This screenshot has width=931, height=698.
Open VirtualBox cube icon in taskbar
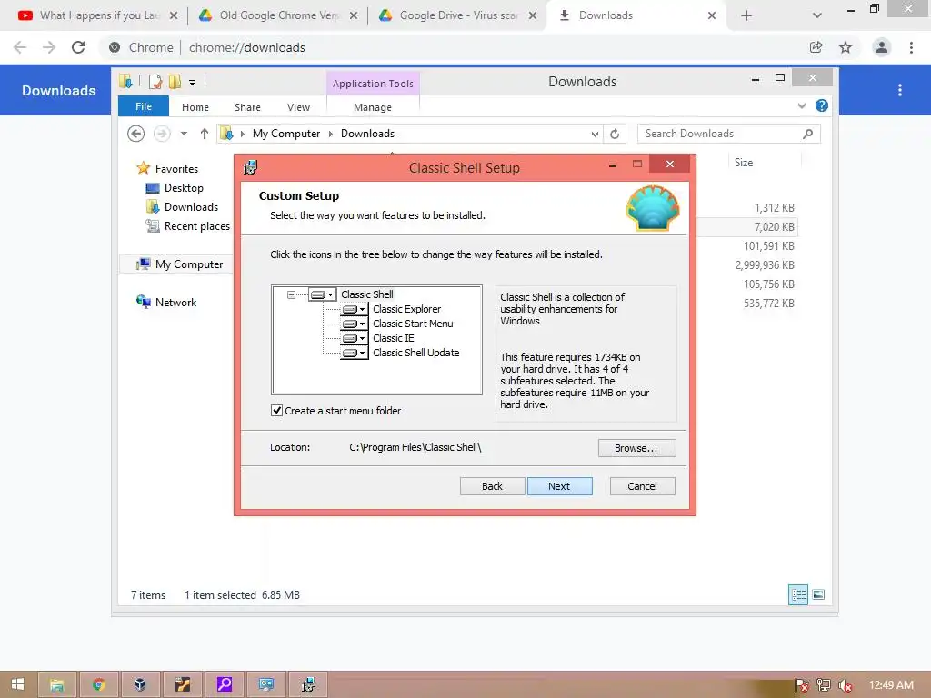pos(140,684)
